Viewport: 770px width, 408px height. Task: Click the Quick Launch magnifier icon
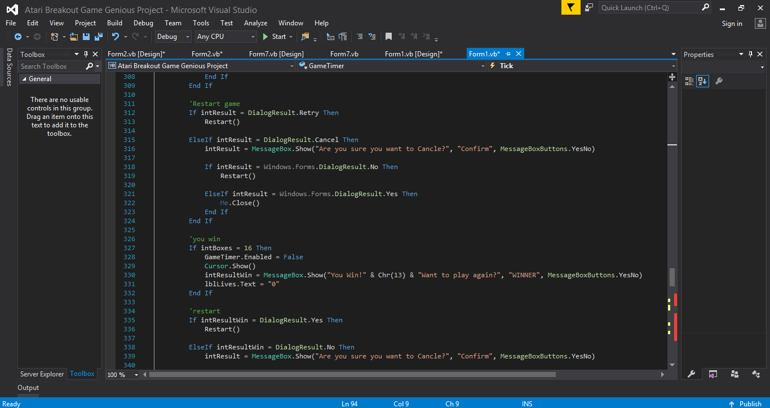click(705, 7)
